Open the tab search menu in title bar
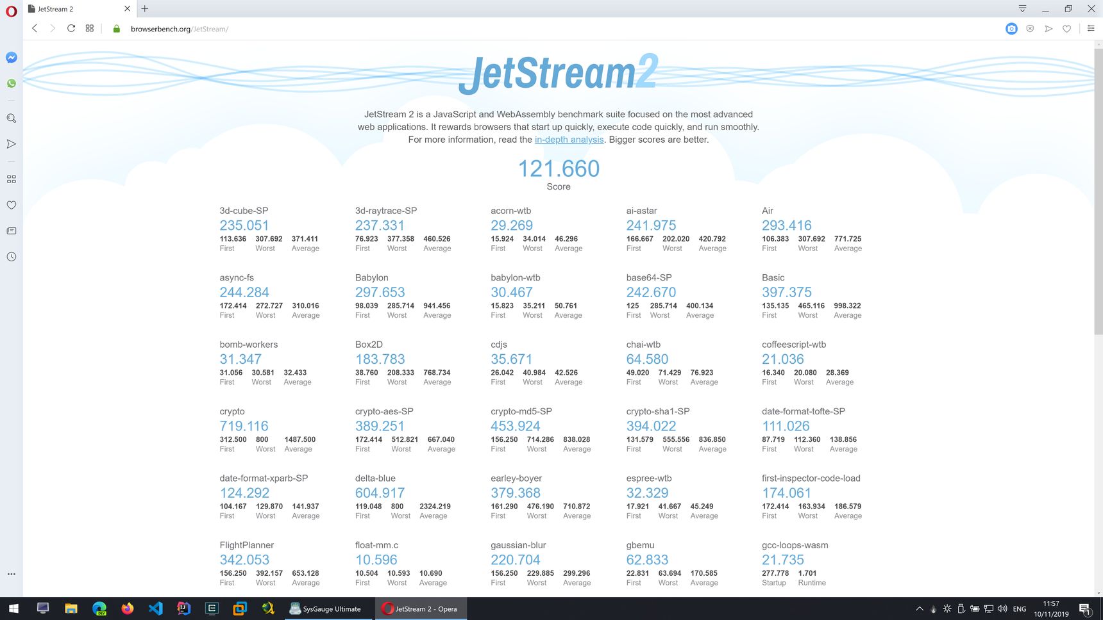1103x620 pixels. (1022, 8)
